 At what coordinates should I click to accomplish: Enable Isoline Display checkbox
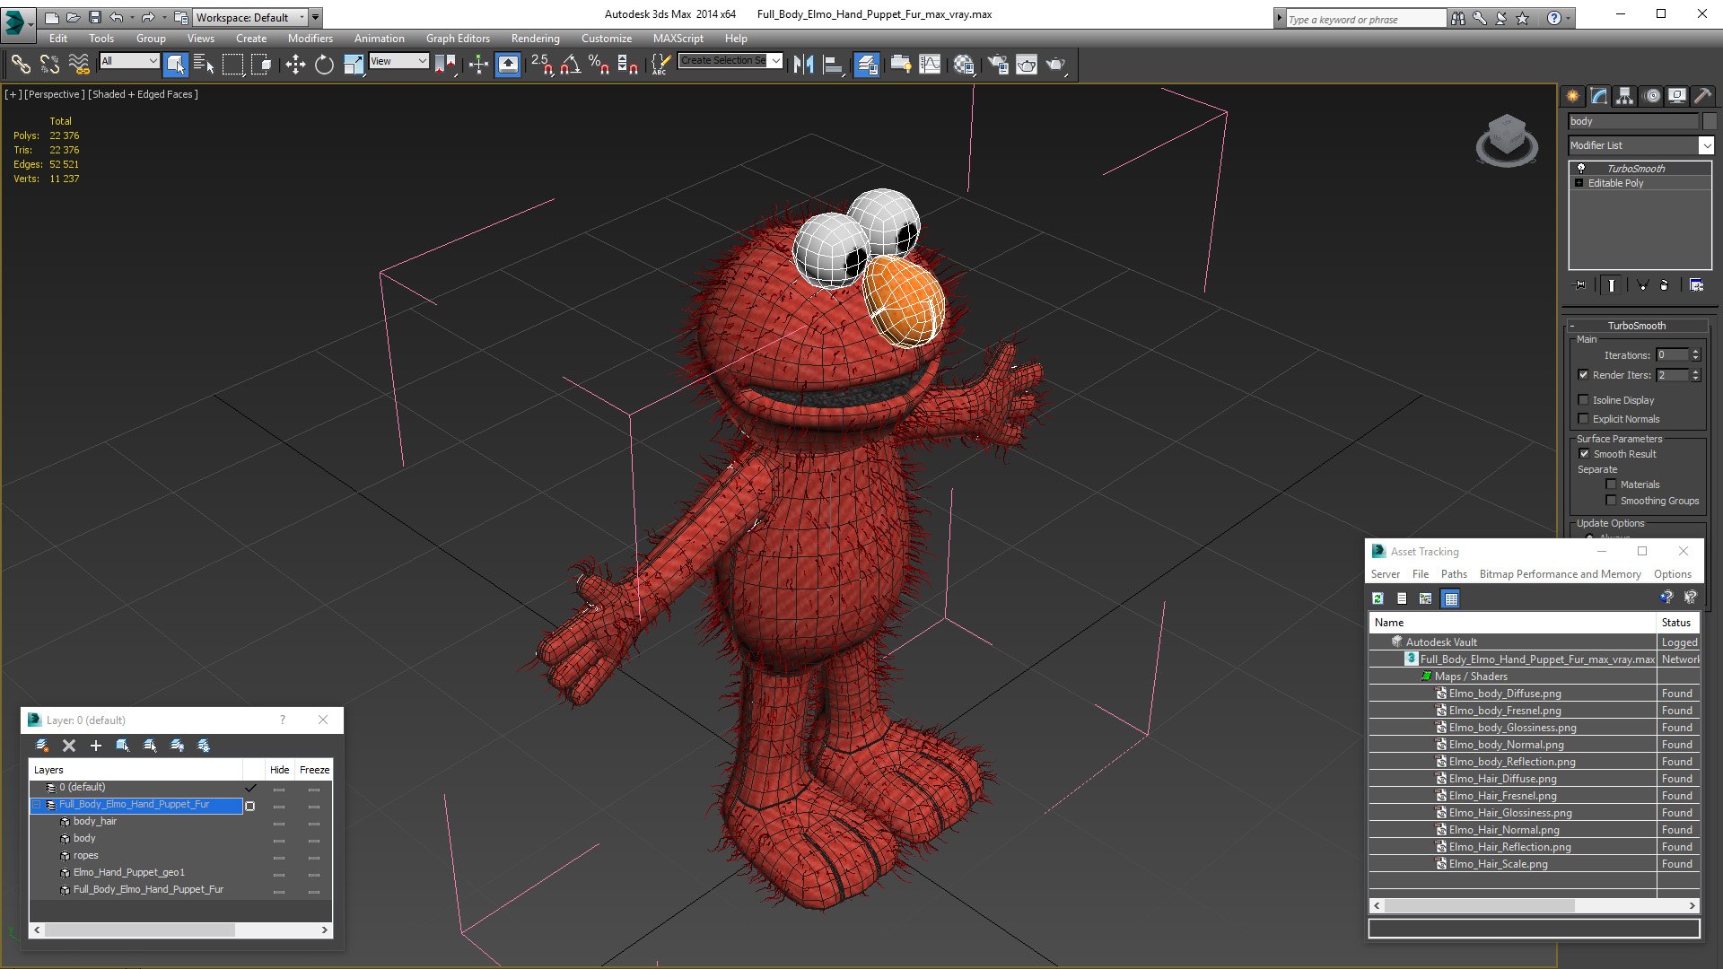[x=1583, y=400]
